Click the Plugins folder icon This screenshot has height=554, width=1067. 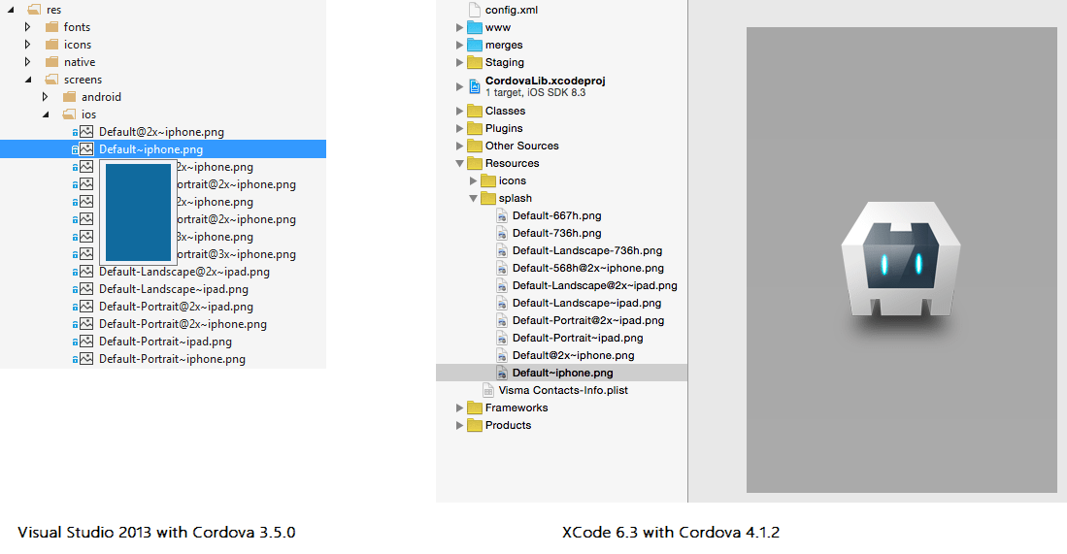click(x=475, y=128)
